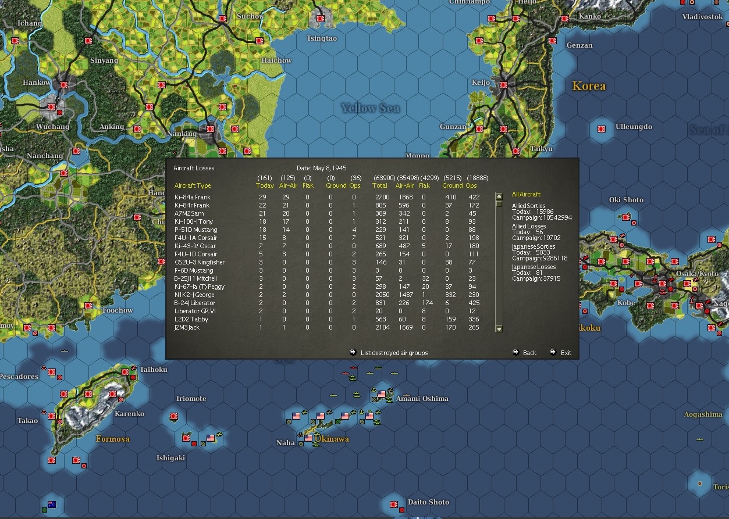
Task: Exit the Aircraft Losses window
Action: point(561,353)
